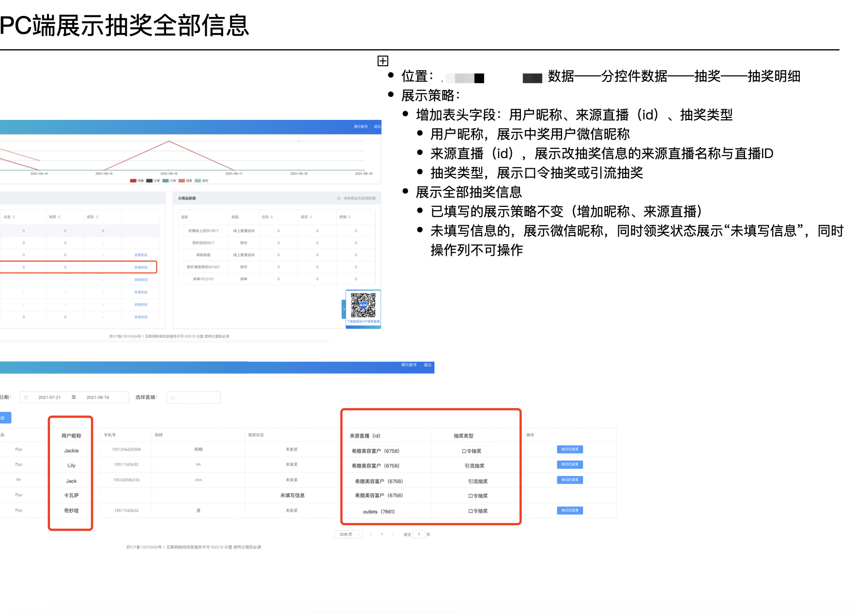Click the 称呼 column header
853x613 pixels.
[159, 435]
